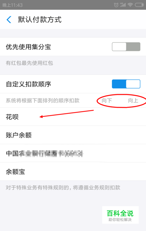Screen dimensions: 146x231
Task: Tap the alarm clock status icon
Action: [x=116, y=5]
